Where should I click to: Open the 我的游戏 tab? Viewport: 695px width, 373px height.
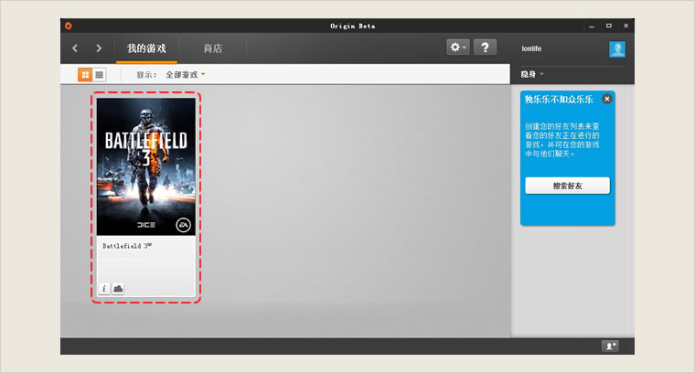click(146, 48)
